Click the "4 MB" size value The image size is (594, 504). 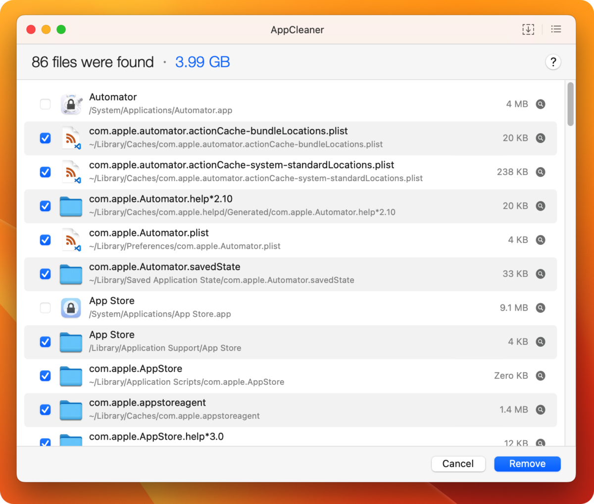517,104
